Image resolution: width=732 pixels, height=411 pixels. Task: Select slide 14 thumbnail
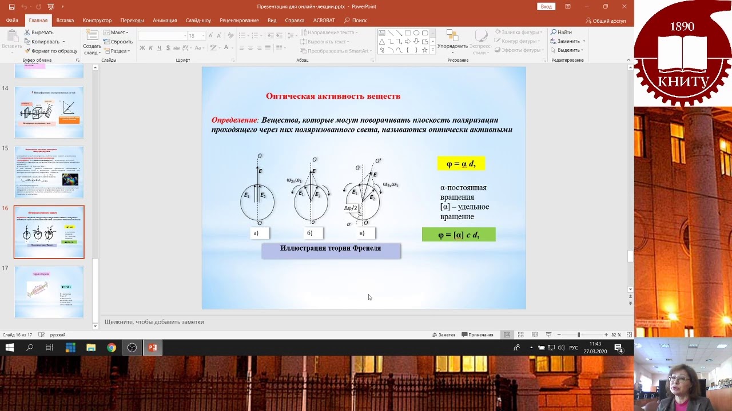tap(49, 112)
